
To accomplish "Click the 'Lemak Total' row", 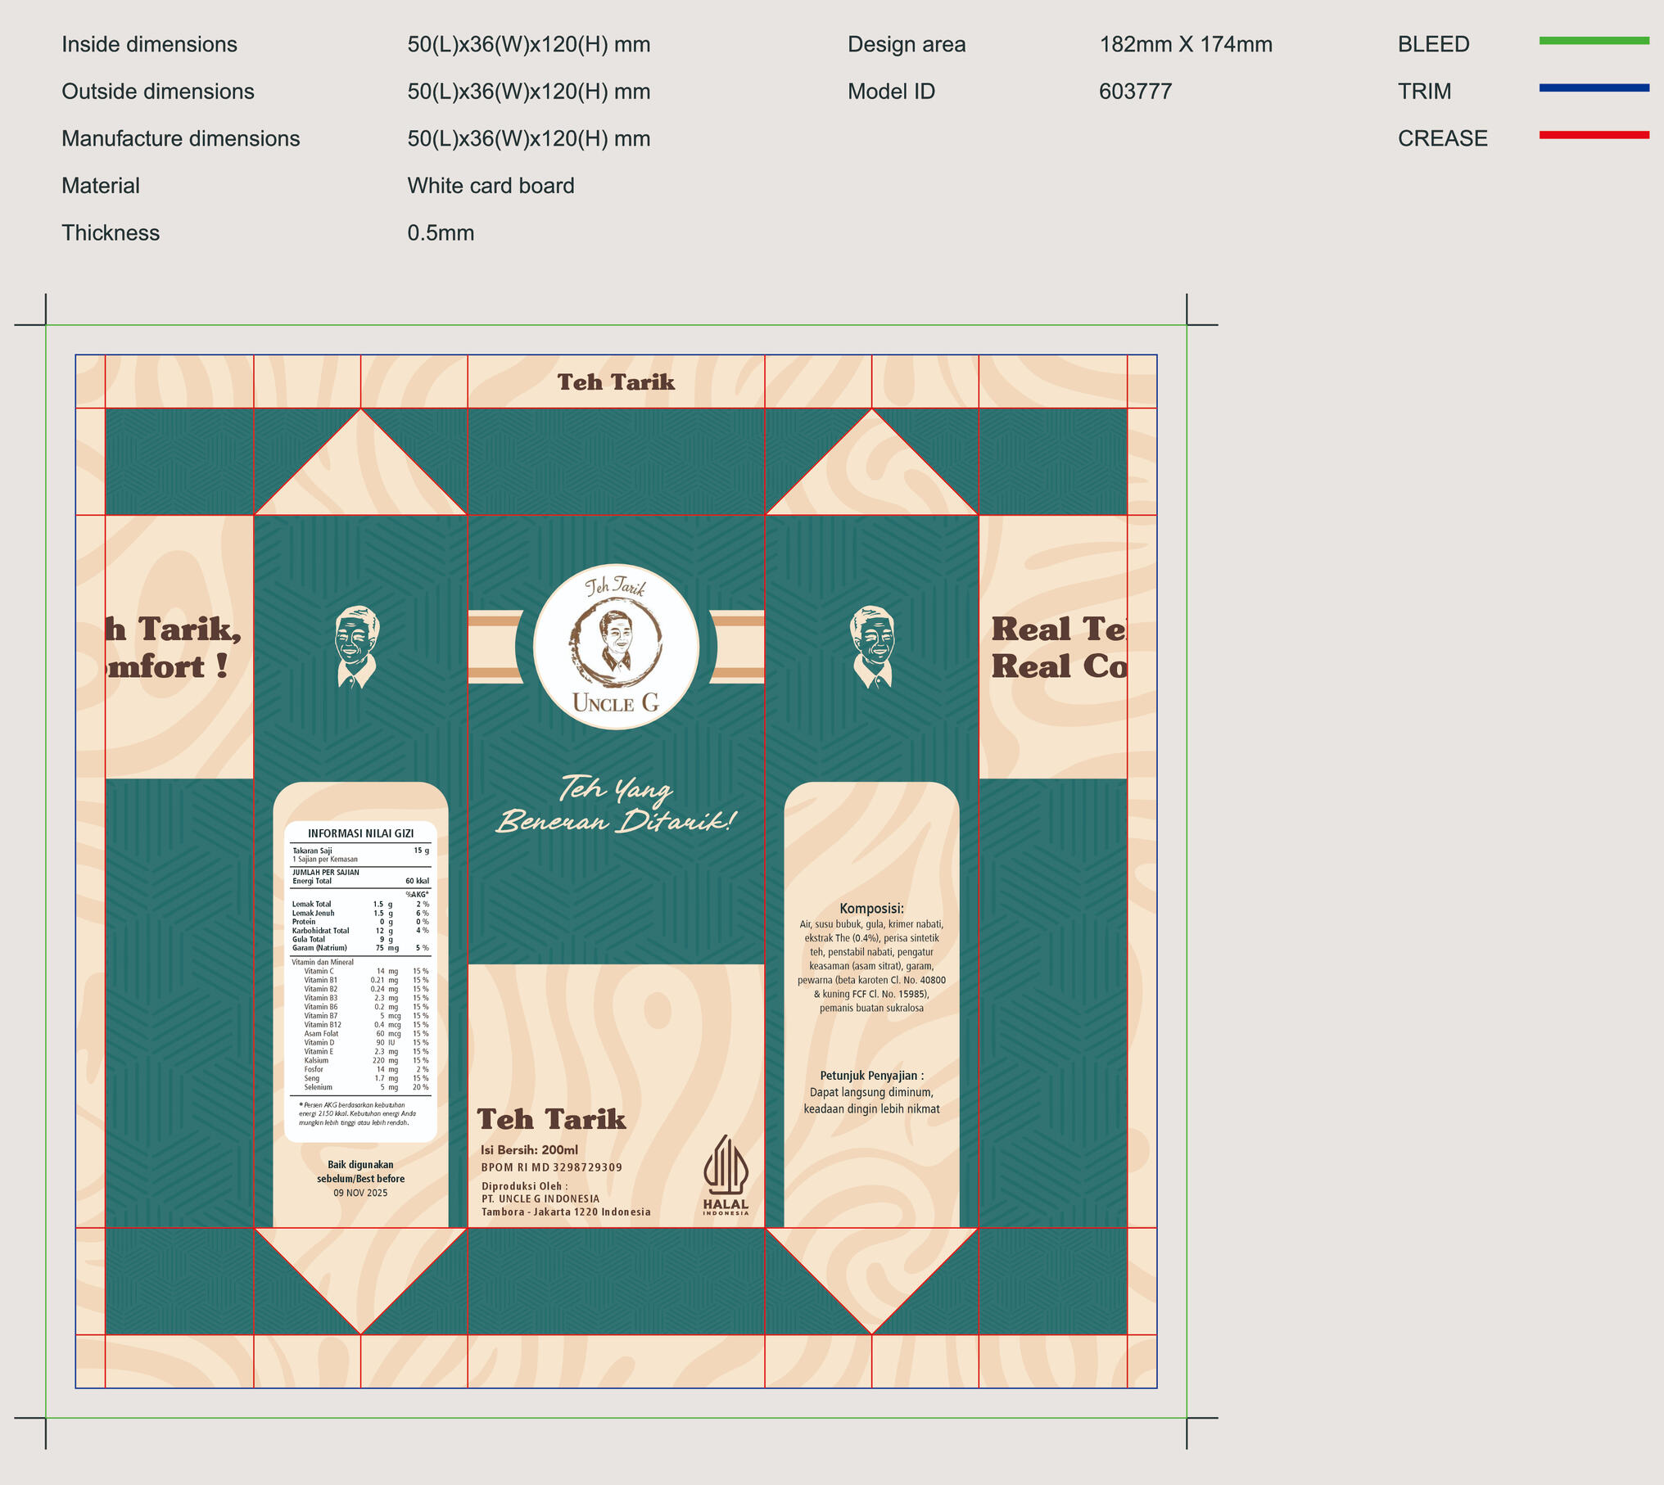I will [x=360, y=905].
